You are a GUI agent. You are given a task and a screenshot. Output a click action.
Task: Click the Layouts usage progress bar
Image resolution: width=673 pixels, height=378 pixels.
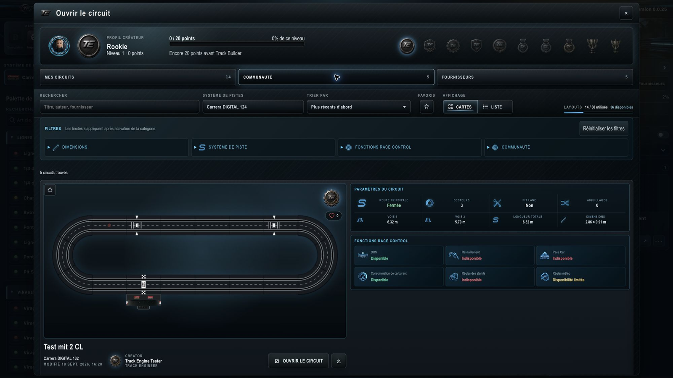598,112
